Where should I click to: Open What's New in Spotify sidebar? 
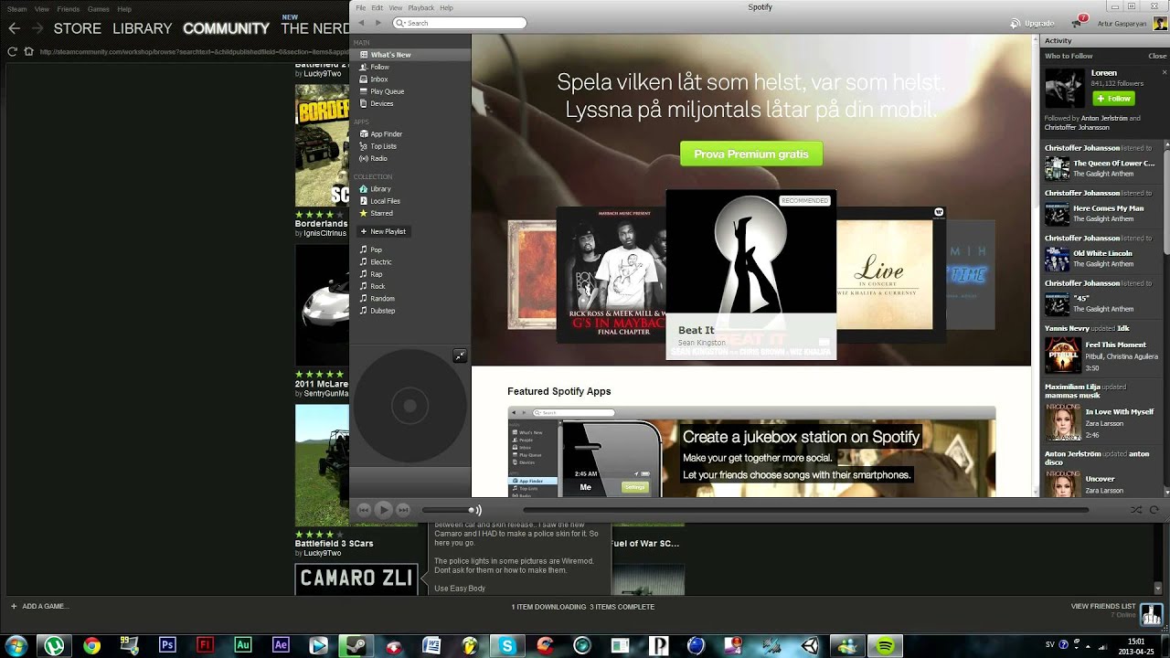pos(409,55)
